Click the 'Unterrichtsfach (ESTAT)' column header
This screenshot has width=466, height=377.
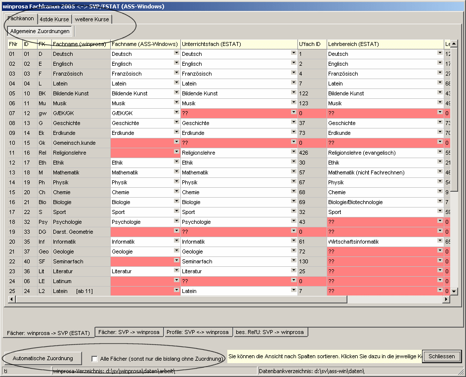[238, 44]
